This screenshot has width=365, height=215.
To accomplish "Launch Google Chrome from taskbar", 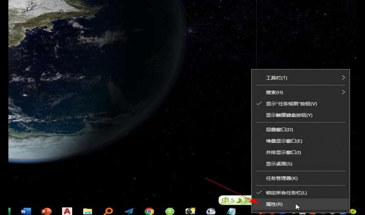I will [x=150, y=211].
